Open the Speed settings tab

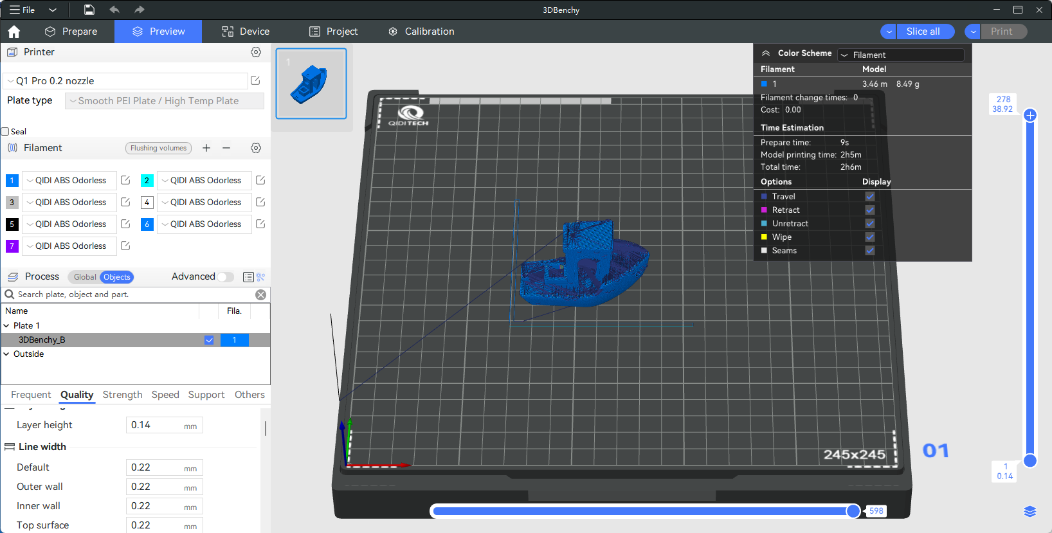(x=165, y=395)
